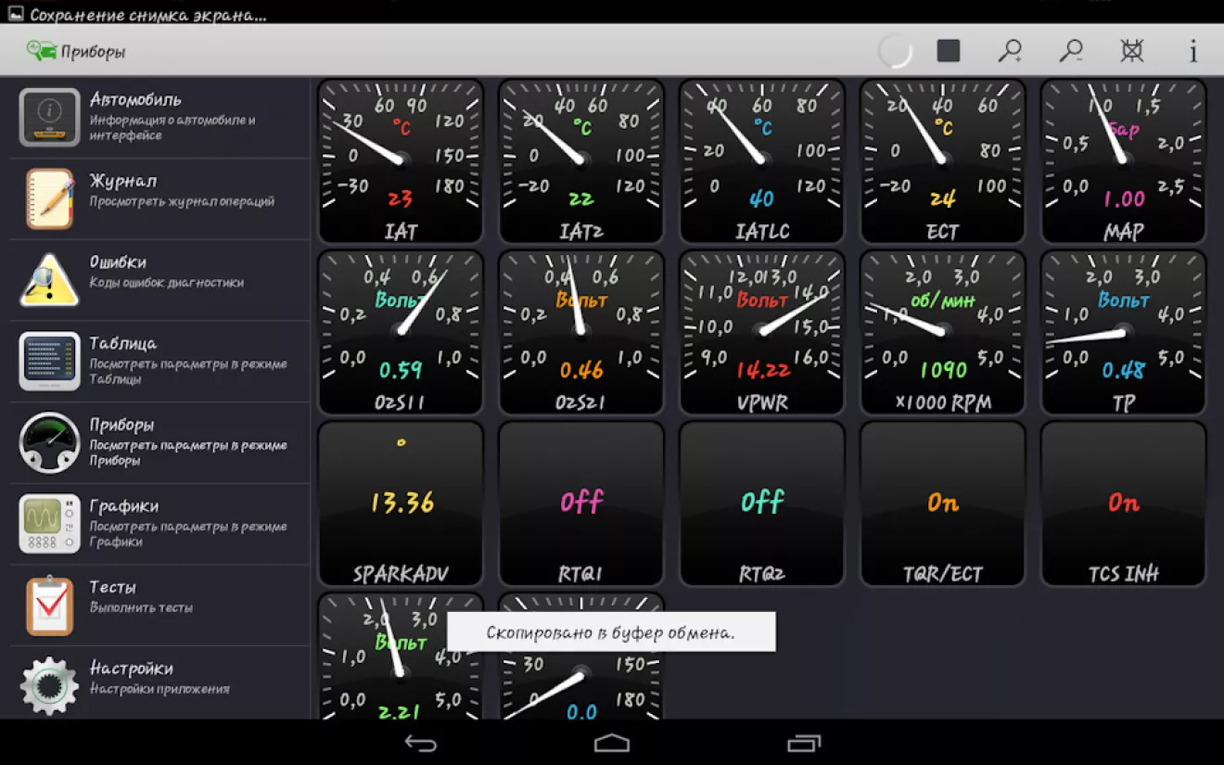Viewport: 1224px width, 765px height.
Task: Select Таблица mode in the sidebar
Action: coord(159,361)
